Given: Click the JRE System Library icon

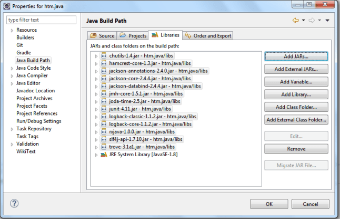Looking at the screenshot, I should 104,155.
